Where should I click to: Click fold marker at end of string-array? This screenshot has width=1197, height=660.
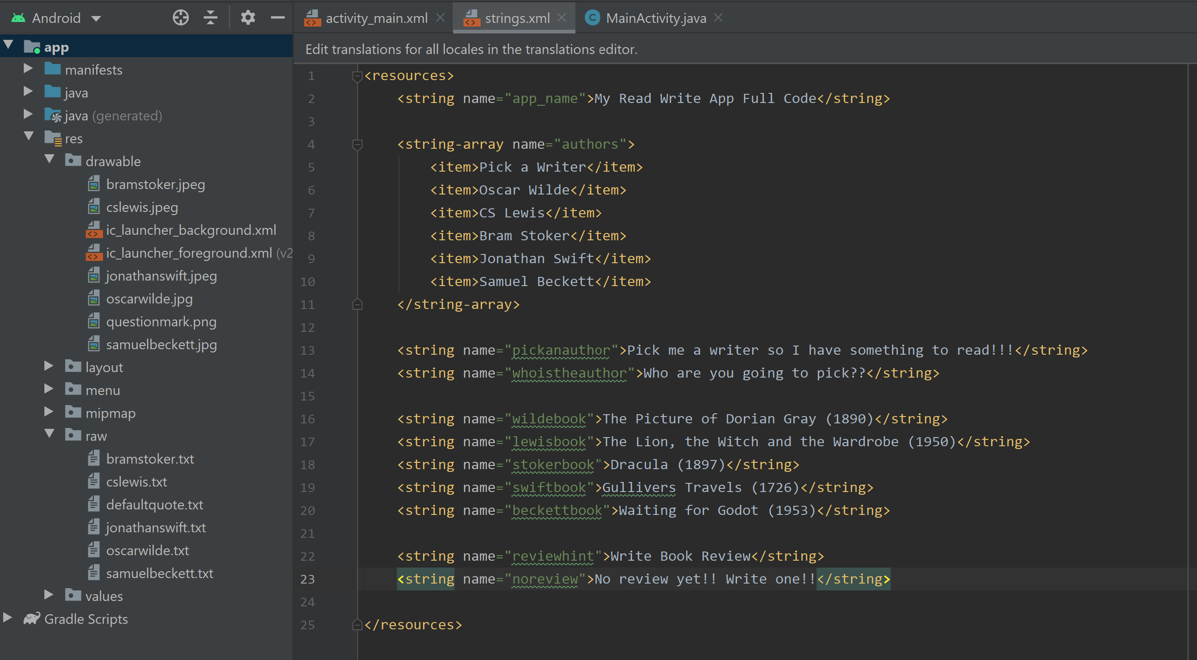[357, 304]
